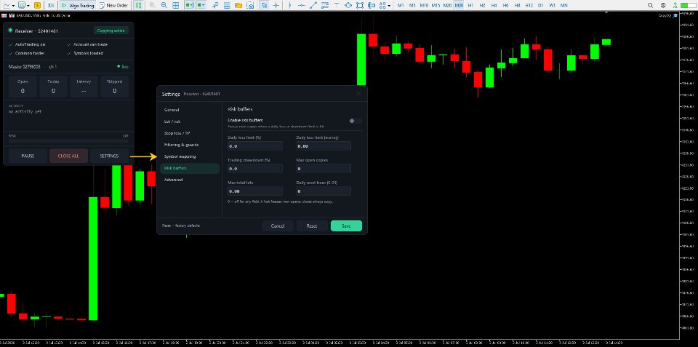Click the Daily loss limit (%) field

(x=255, y=145)
